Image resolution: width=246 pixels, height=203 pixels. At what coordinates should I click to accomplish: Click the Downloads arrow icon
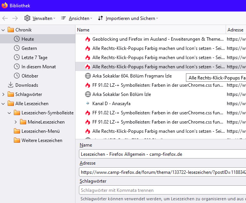coord(11,85)
